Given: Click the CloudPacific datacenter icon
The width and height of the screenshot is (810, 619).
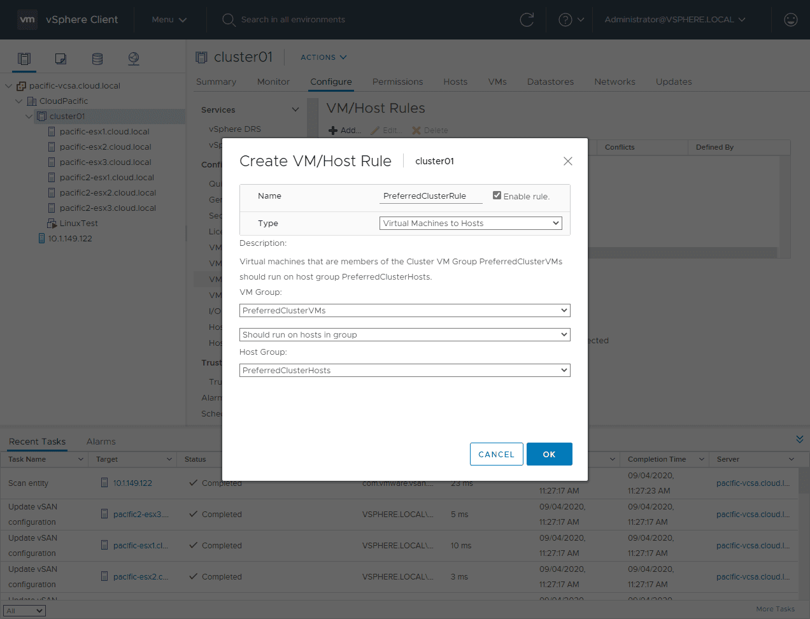Looking at the screenshot, I should tap(32, 101).
